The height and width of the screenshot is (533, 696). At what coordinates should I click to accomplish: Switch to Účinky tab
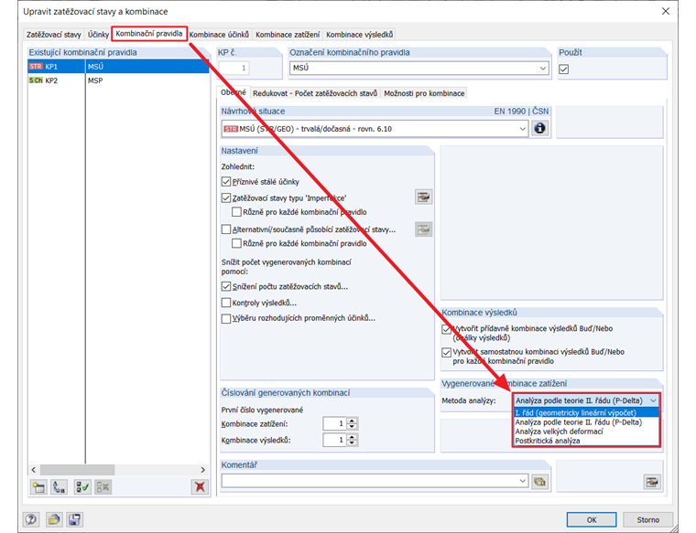[98, 35]
